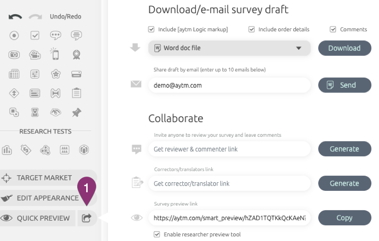
Task: Click the Share draft by email hint text
Action: click(x=209, y=70)
